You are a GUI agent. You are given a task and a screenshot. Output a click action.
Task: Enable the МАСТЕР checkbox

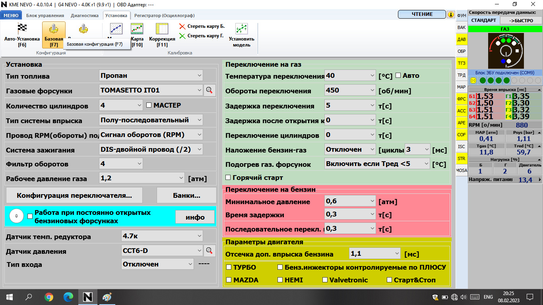(149, 105)
